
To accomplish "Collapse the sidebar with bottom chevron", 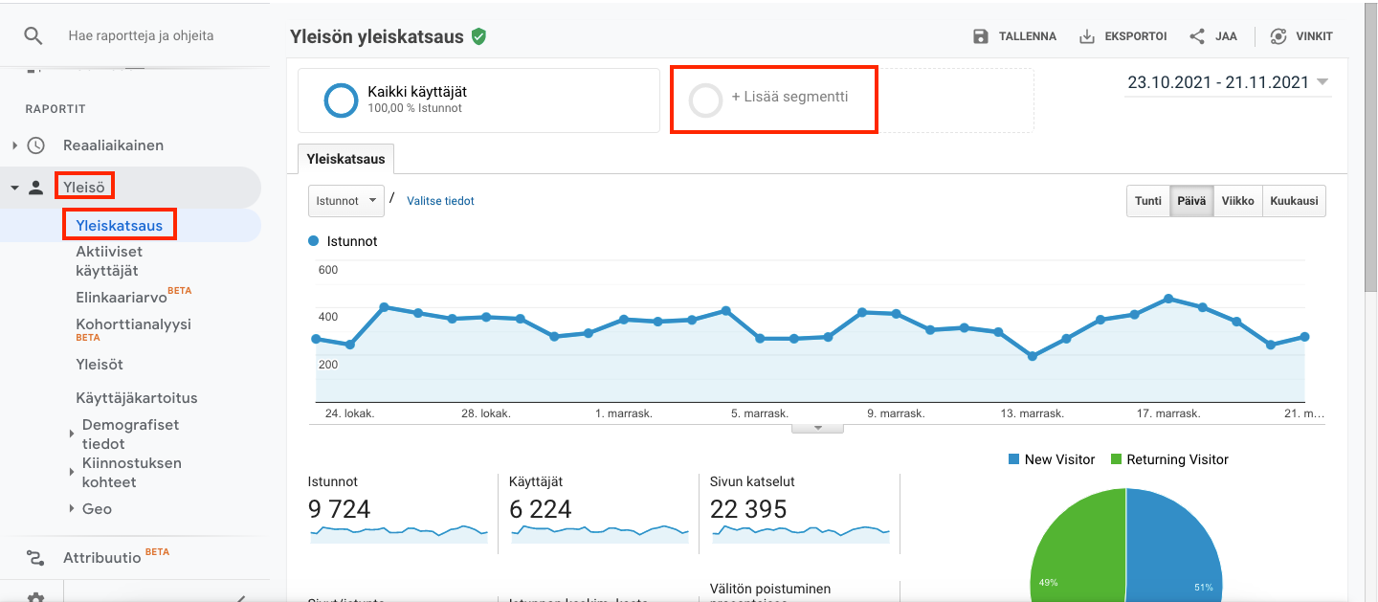I will [240, 598].
